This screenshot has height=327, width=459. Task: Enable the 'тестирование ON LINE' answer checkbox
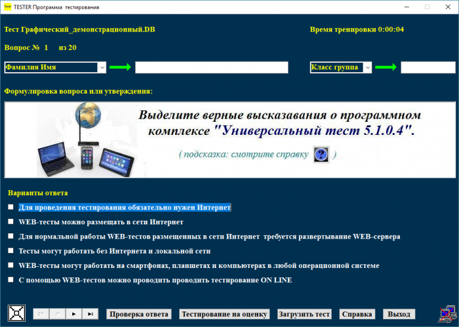(11, 279)
